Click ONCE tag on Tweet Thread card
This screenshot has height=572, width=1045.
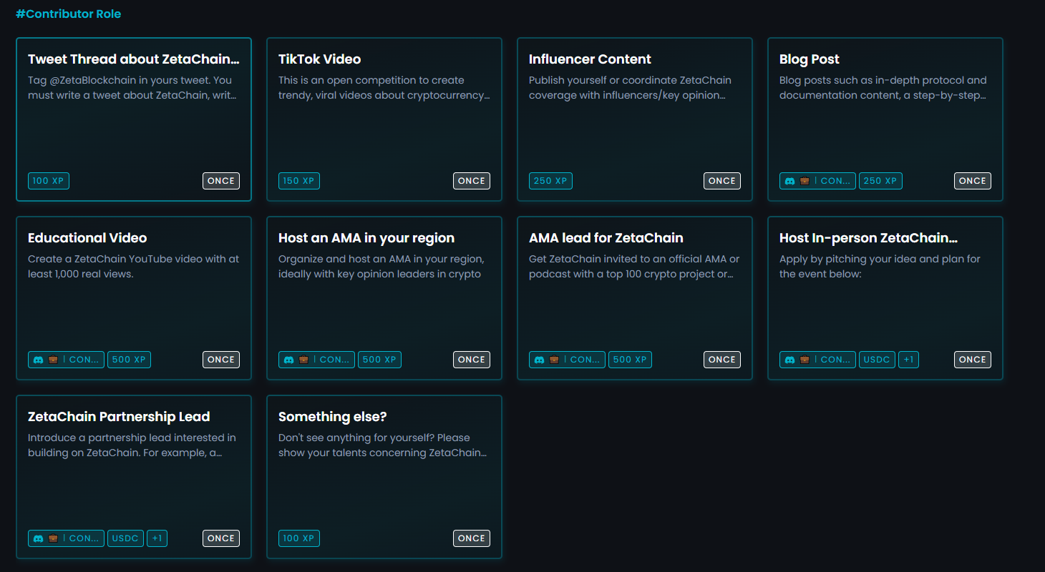pos(221,181)
